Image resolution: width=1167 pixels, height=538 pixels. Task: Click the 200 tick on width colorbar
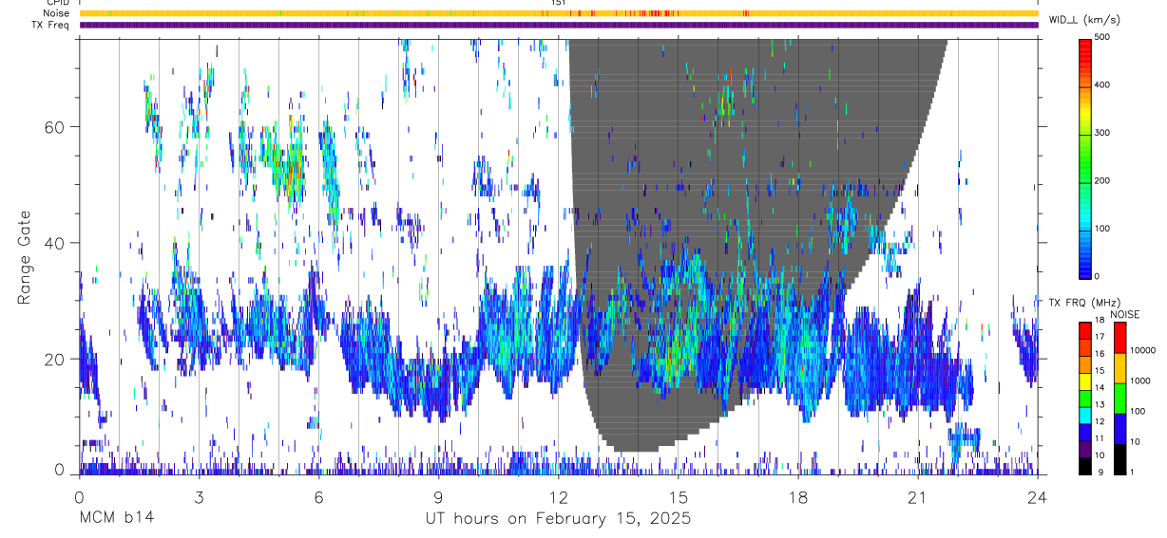click(1104, 180)
